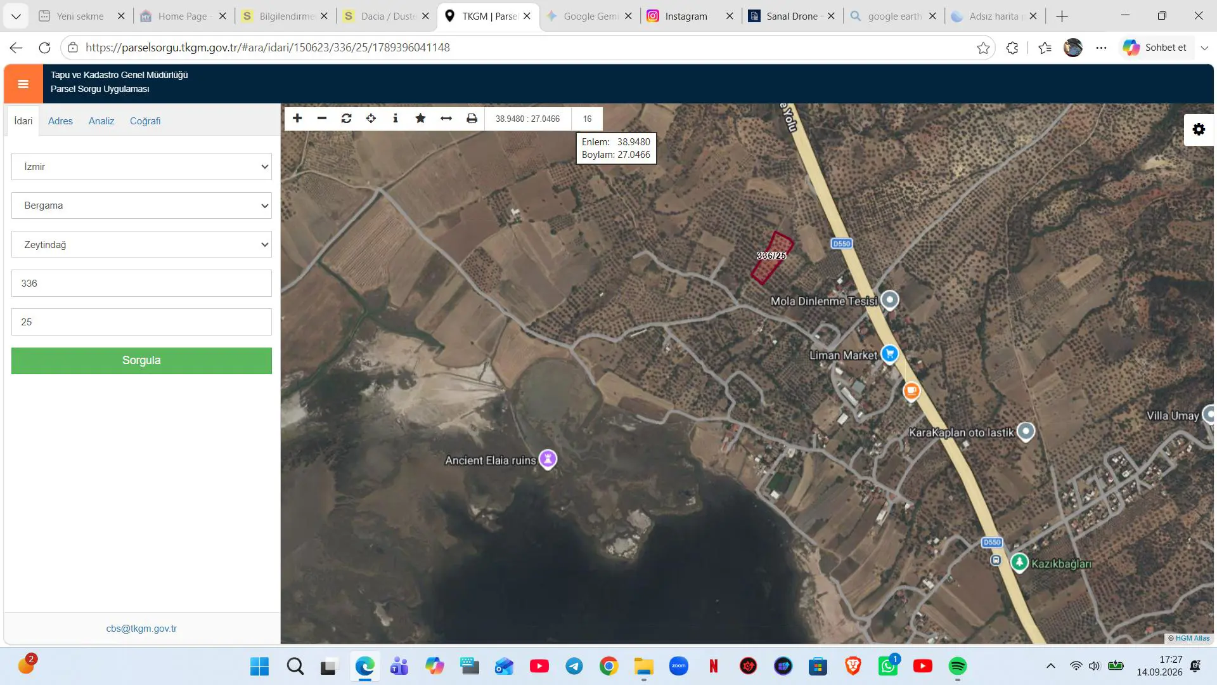Click the Sohbet et Copilot button
This screenshot has width=1217, height=685.
[1155, 48]
